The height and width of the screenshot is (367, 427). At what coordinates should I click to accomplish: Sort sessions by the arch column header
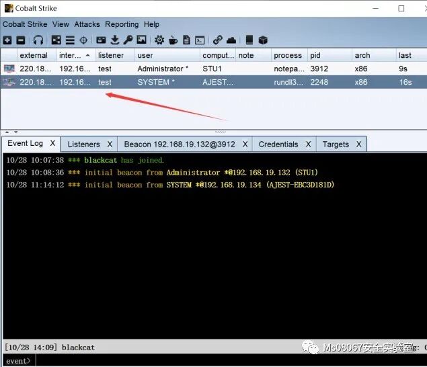pos(374,55)
